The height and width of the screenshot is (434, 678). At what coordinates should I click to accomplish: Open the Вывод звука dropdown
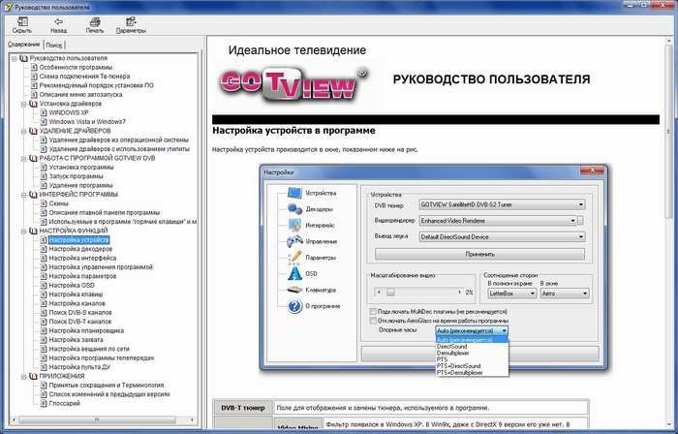pos(502,237)
